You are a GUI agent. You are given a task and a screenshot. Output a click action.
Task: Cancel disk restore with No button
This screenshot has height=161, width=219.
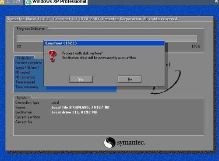130,79
